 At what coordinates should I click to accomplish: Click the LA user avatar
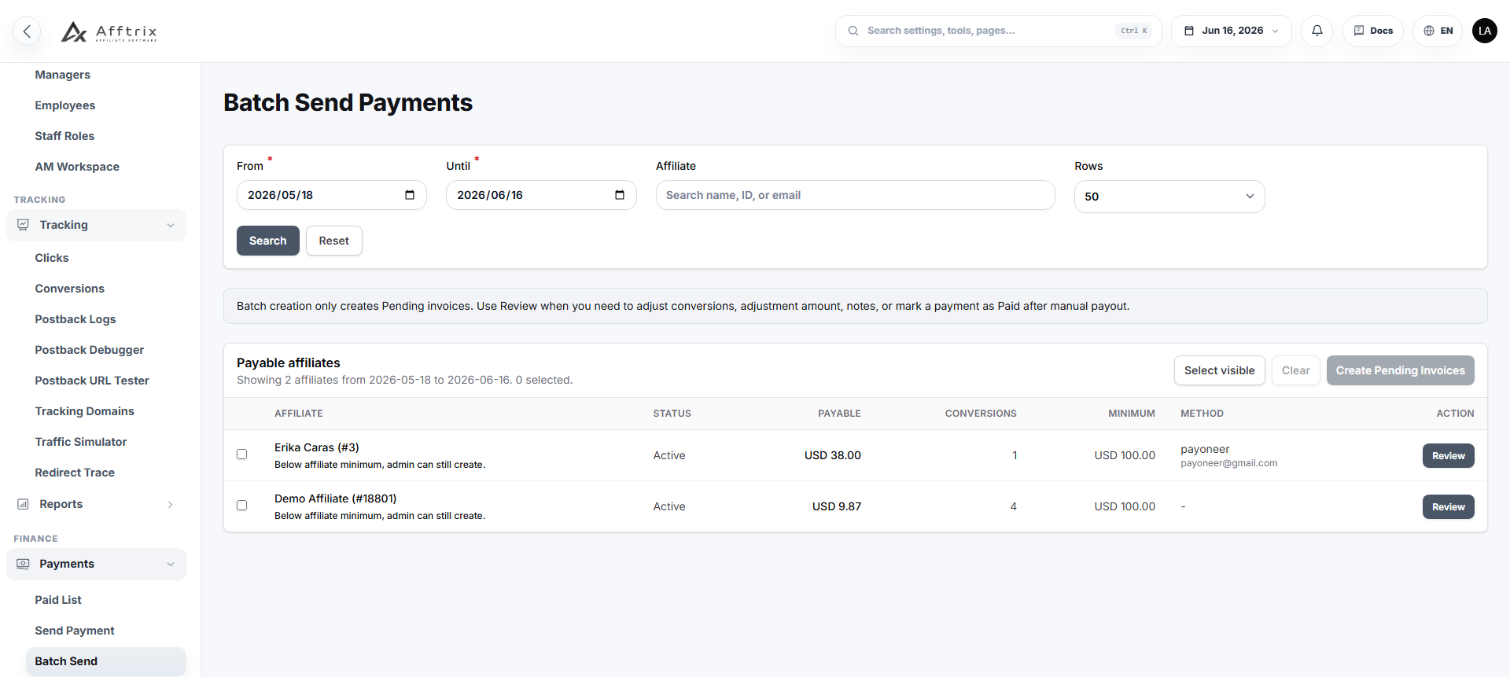(x=1484, y=31)
